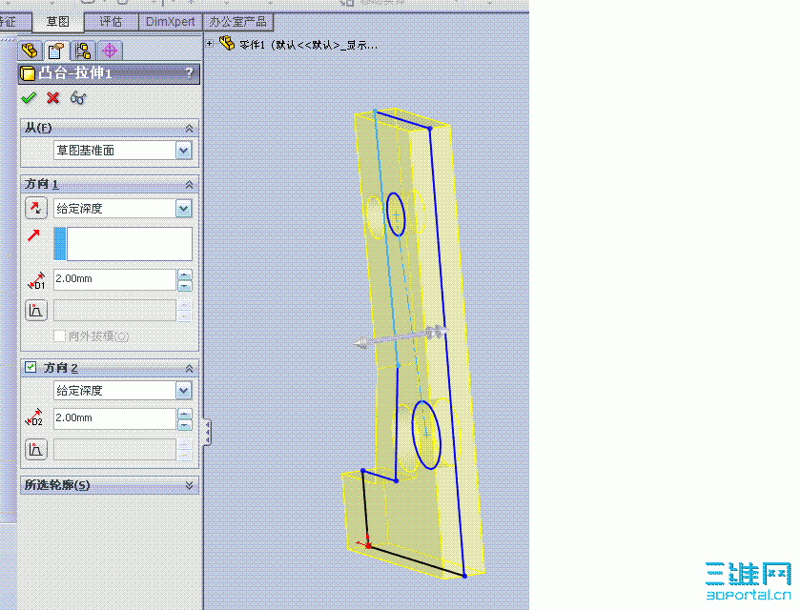This screenshot has height=610, width=801.
Task: Collapse the property panel with side handle
Action: [x=207, y=433]
